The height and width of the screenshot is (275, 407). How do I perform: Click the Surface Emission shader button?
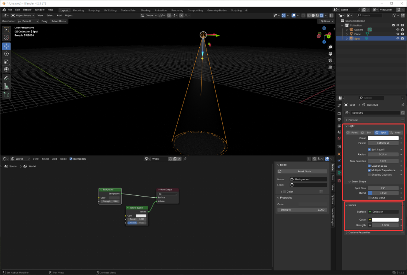click(383, 212)
